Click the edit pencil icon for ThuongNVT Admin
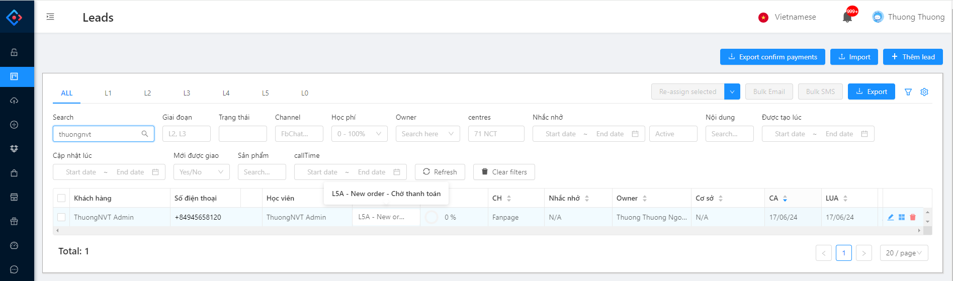Viewport: 953px width, 281px height. point(891,217)
